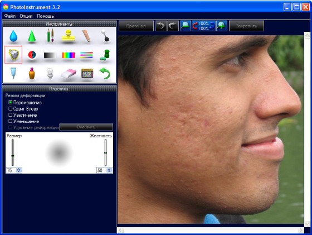
Task: Choose the light bulb glow tool
Action: 50,73
